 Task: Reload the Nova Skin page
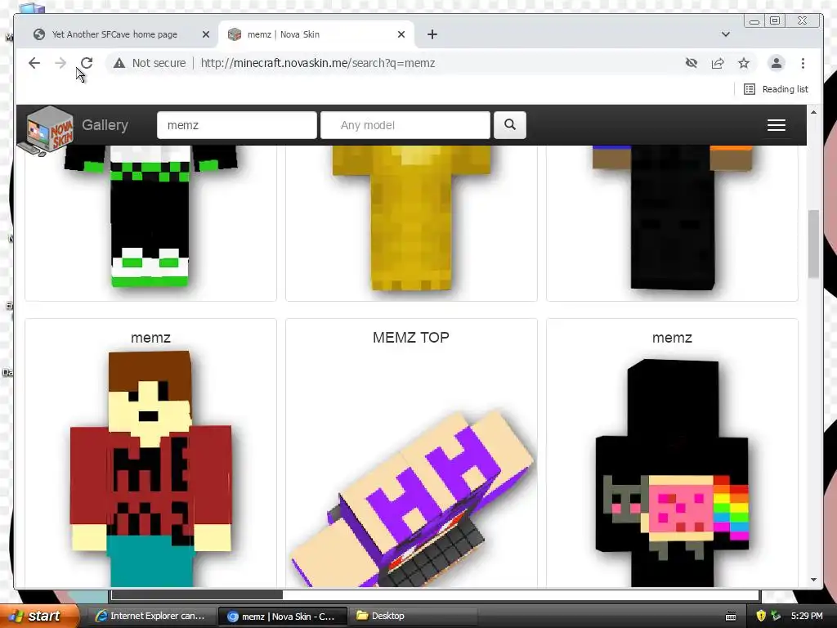[x=87, y=63]
